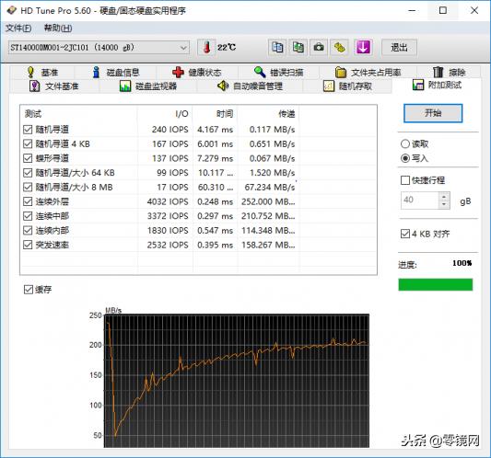Open the 文件基准 tab

[x=53, y=86]
